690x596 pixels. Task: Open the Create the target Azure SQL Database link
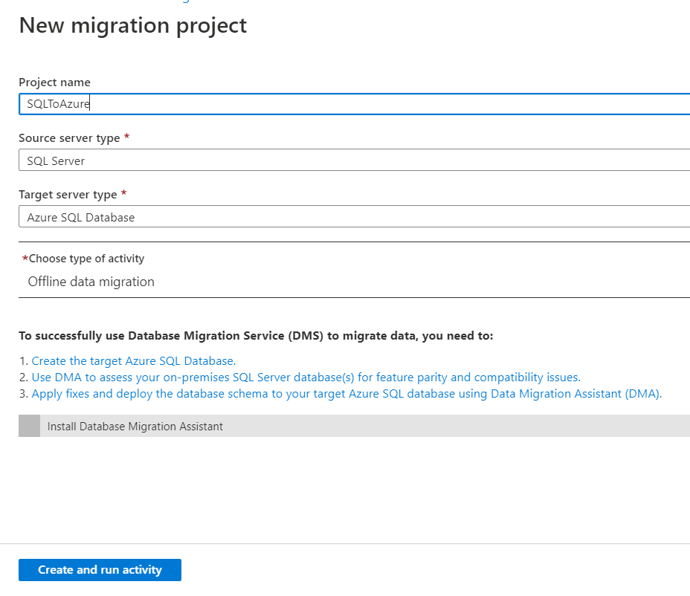tap(132, 360)
